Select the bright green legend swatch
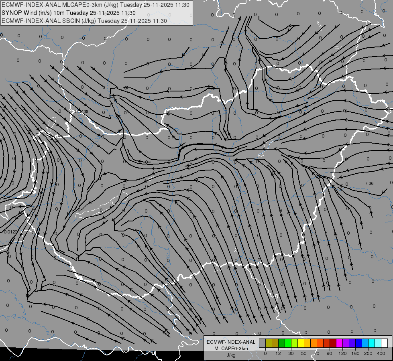Viewport: 393px width, 361px height. click(288, 343)
